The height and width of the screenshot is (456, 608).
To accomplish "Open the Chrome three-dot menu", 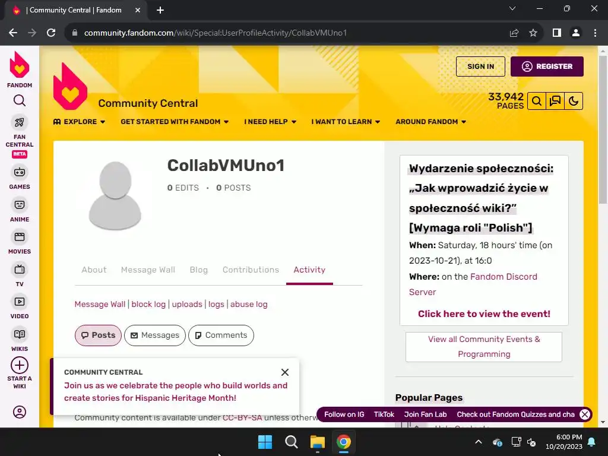I will [595, 33].
